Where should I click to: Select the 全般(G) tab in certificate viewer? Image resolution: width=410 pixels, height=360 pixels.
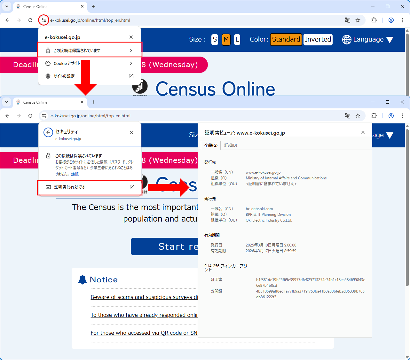pyautogui.click(x=211, y=145)
